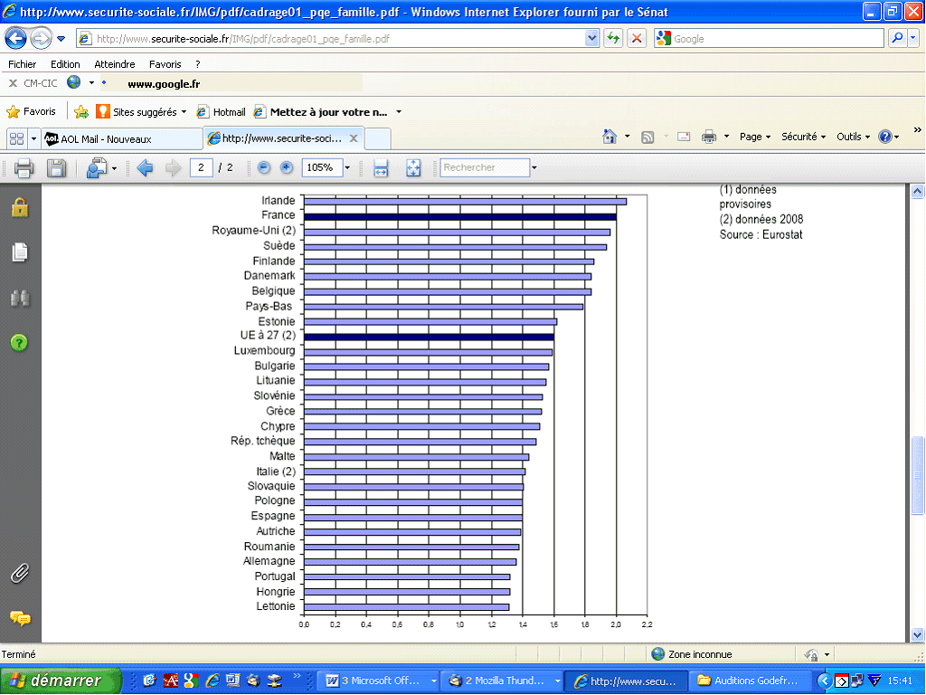Open the Pages panel in sidebar
This screenshot has height=695, width=926.
[20, 252]
